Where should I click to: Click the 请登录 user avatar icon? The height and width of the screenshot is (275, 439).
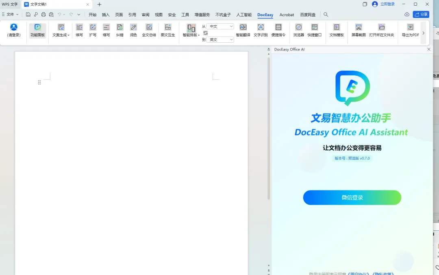pos(14,28)
